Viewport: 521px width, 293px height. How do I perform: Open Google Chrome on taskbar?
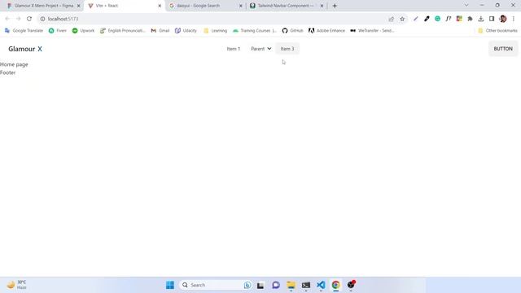point(336,285)
